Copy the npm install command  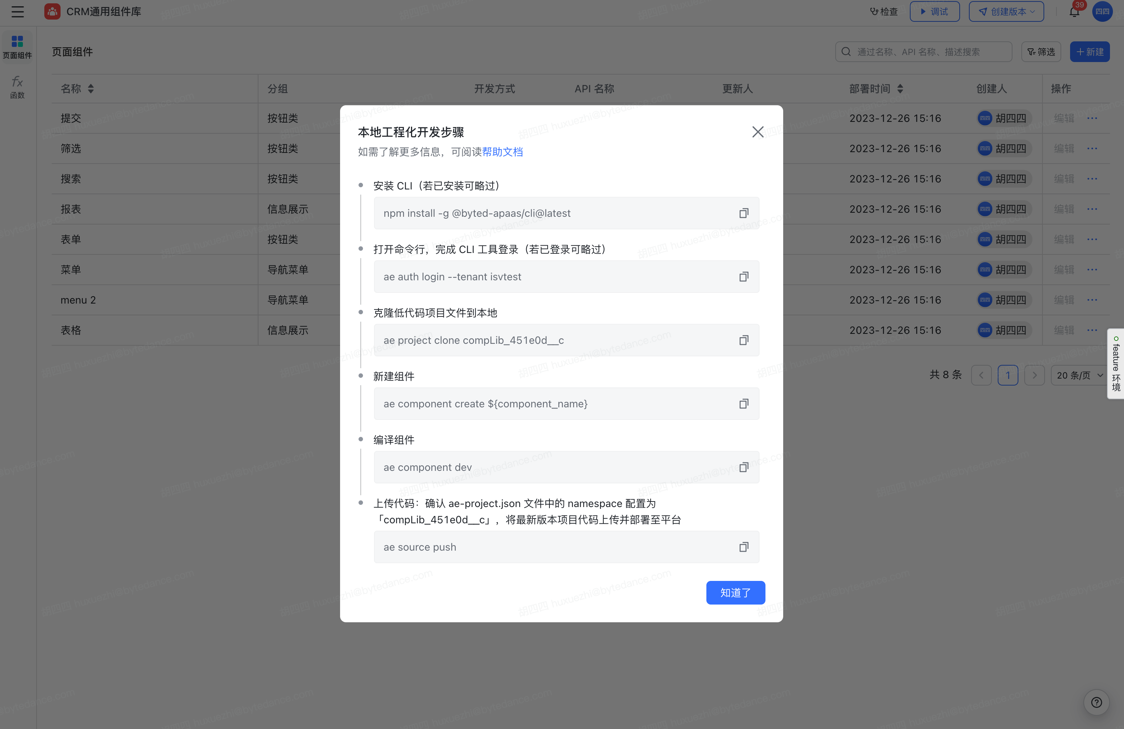743,213
